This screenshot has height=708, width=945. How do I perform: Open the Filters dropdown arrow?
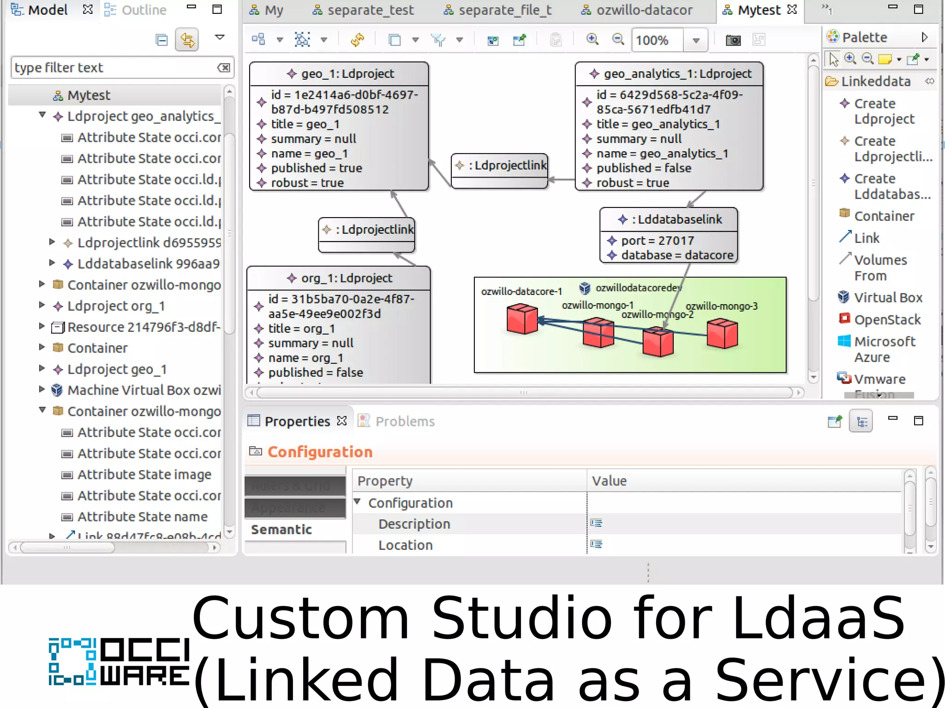click(x=460, y=40)
